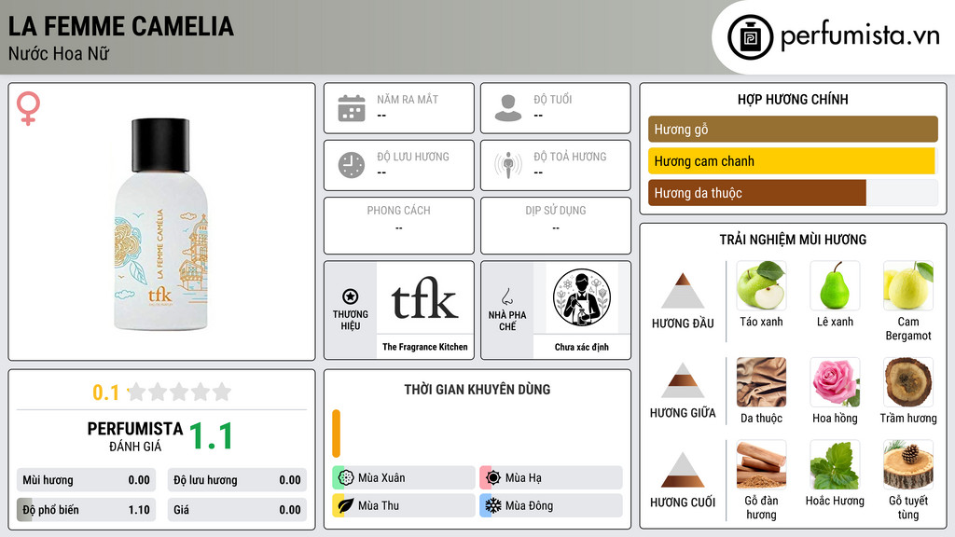The width and height of the screenshot is (955, 537).
Task: Select the Hoắc Hương patchouli leaf image
Action: click(x=835, y=464)
